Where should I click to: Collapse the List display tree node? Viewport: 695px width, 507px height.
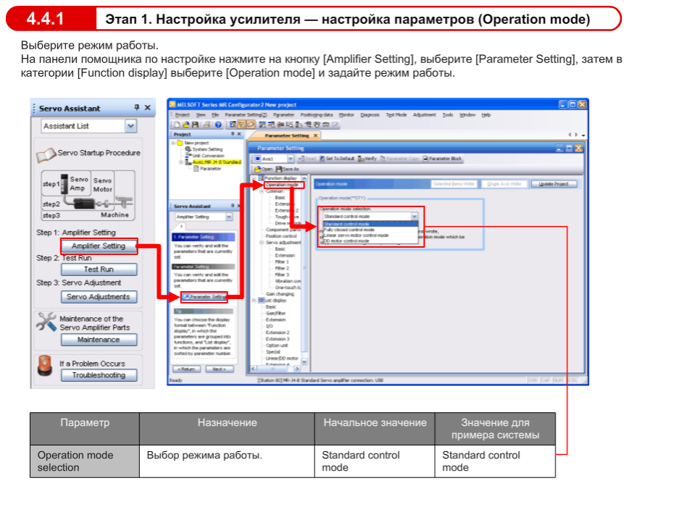coord(253,300)
